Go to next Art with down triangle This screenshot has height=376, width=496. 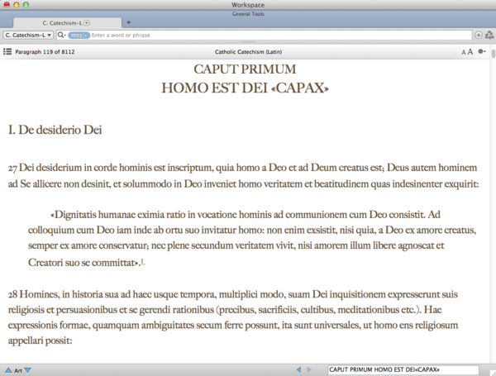28,370
